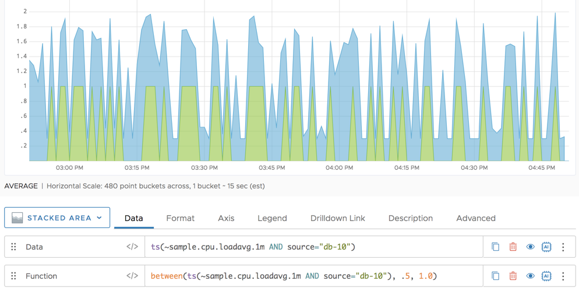Duplicate the Function query row

coord(495,276)
